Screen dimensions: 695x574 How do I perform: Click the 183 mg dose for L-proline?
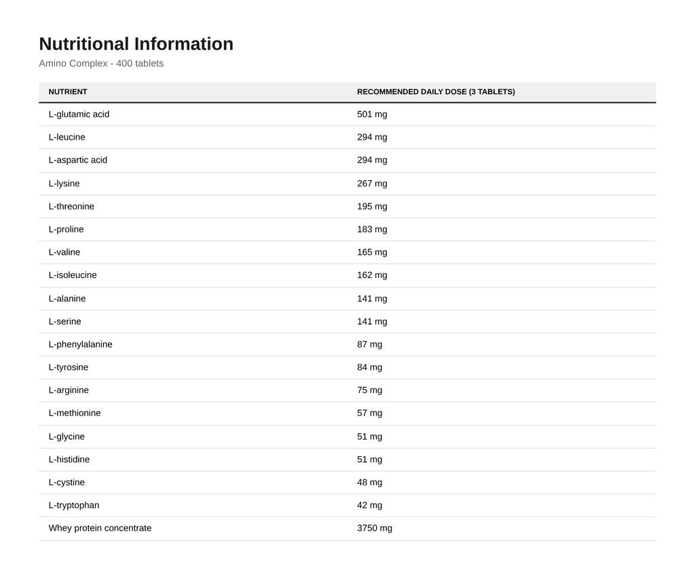click(x=373, y=229)
